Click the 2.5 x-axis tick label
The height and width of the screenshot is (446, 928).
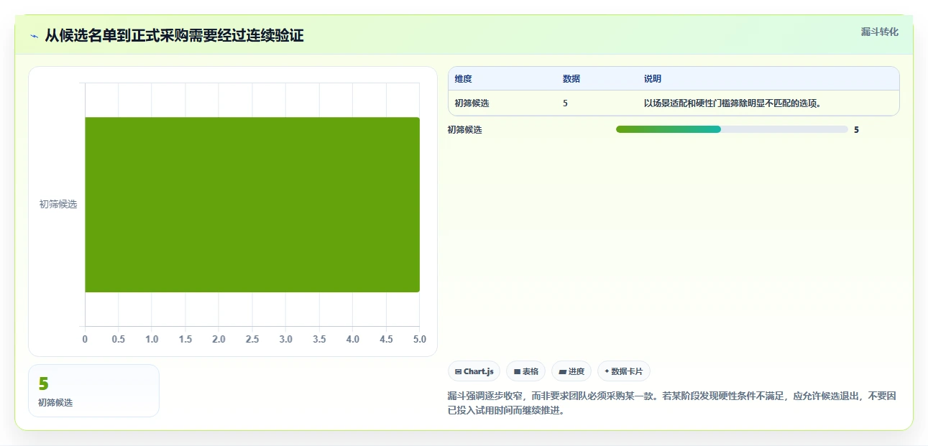coord(252,339)
